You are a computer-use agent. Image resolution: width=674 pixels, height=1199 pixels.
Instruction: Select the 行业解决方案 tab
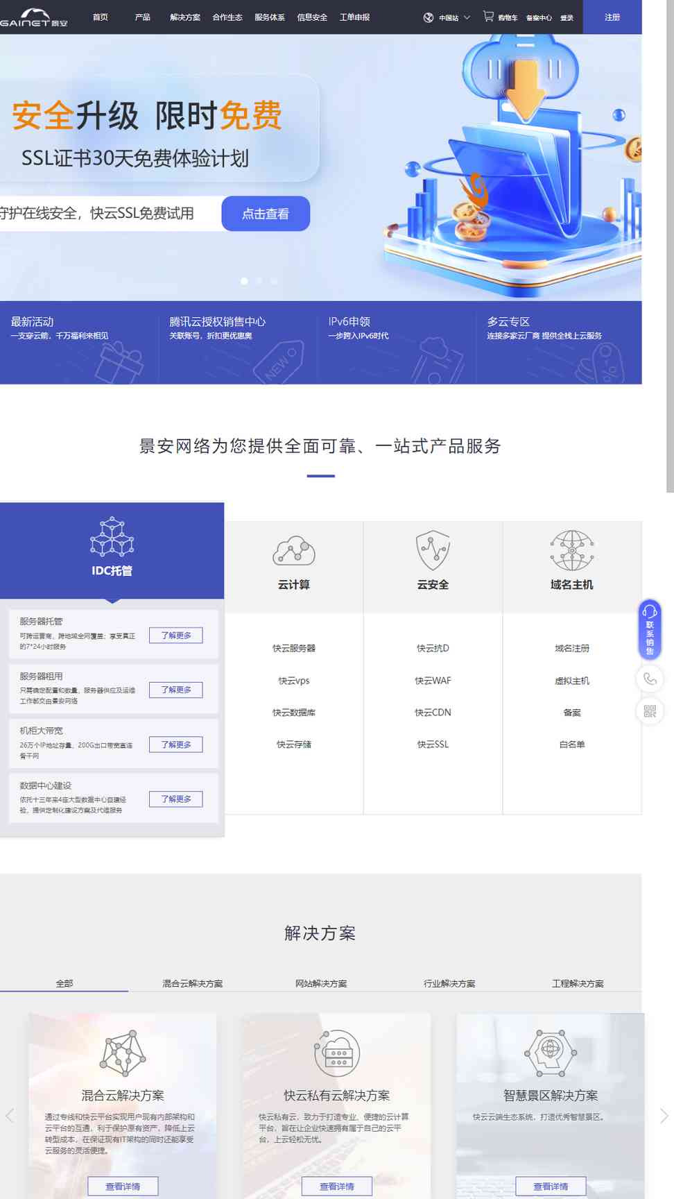[x=449, y=984]
